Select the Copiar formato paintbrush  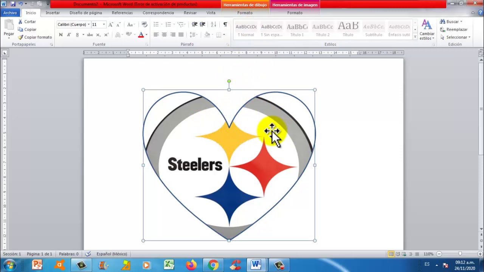[20, 37]
